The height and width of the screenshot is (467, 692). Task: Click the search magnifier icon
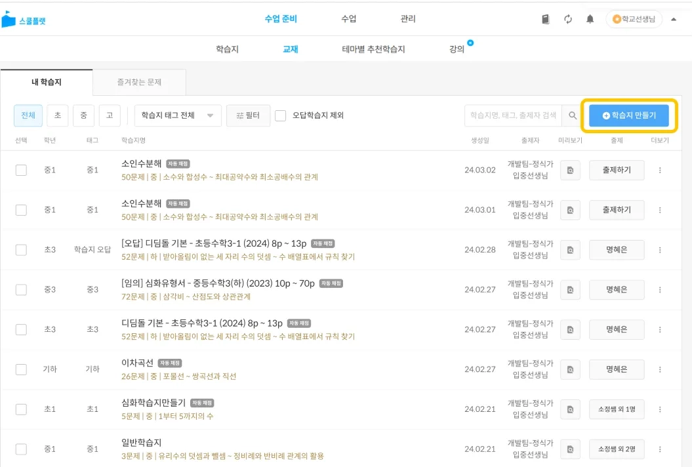pos(573,115)
